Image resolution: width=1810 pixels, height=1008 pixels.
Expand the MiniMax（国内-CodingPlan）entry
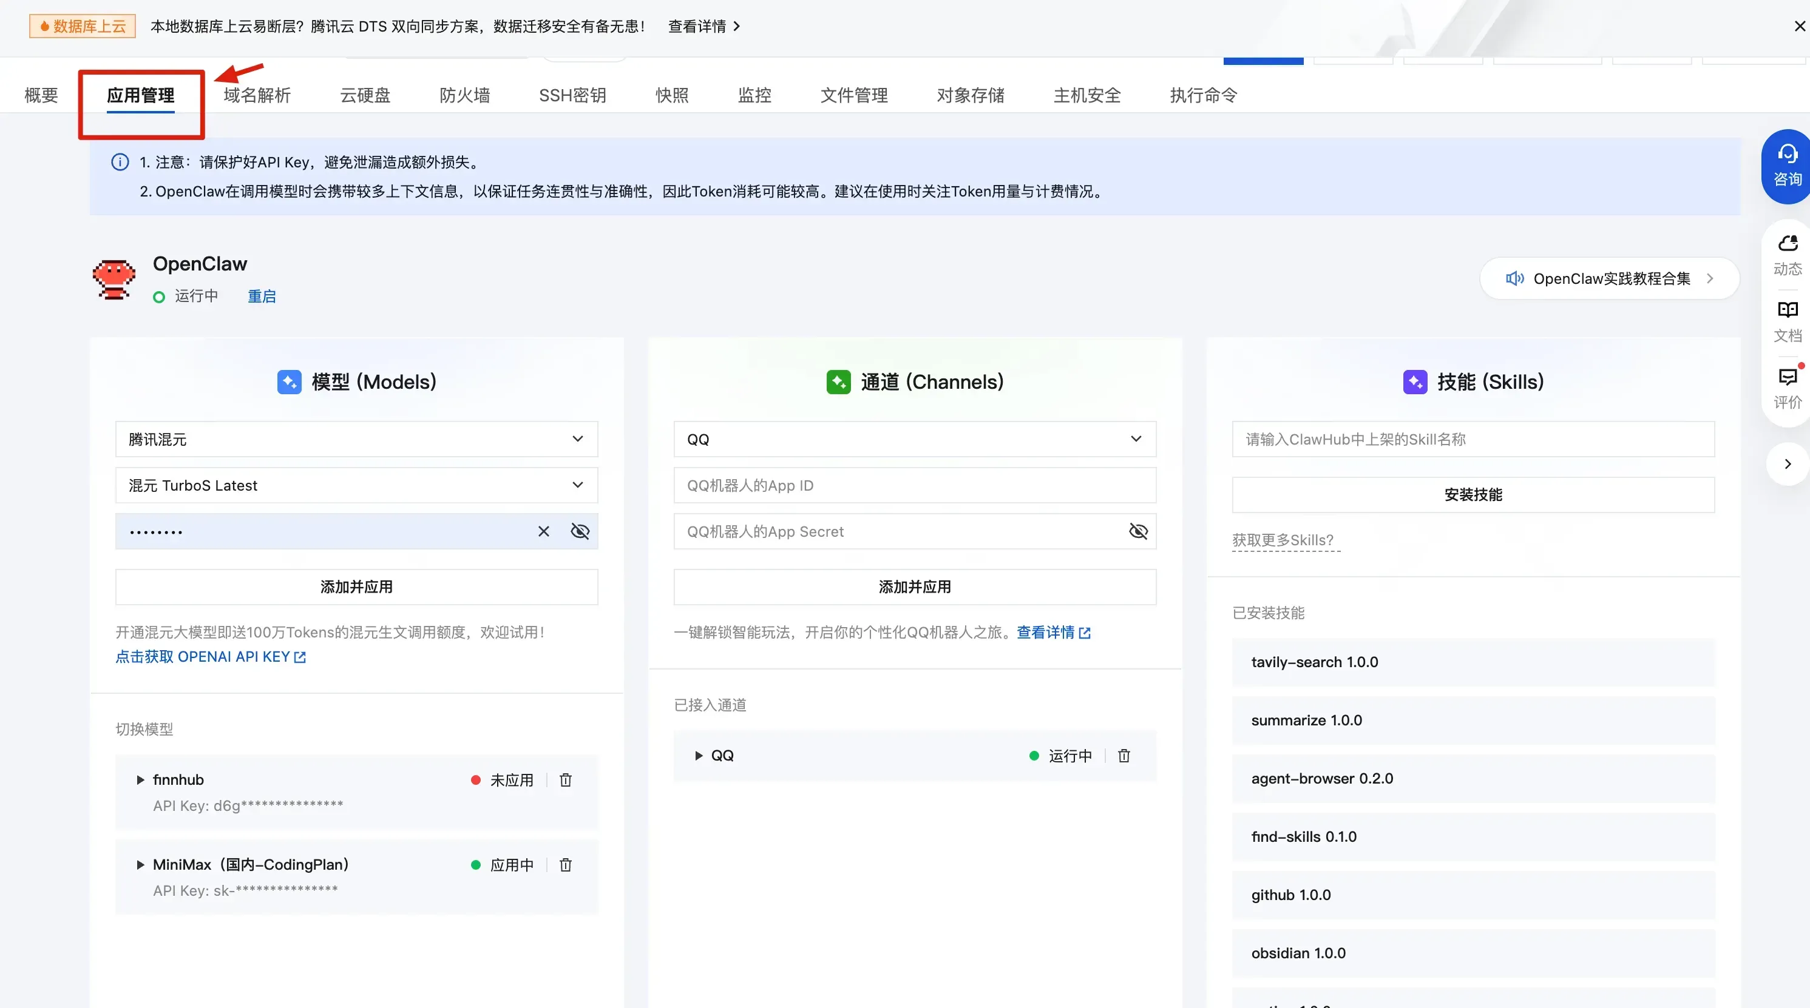click(x=140, y=864)
